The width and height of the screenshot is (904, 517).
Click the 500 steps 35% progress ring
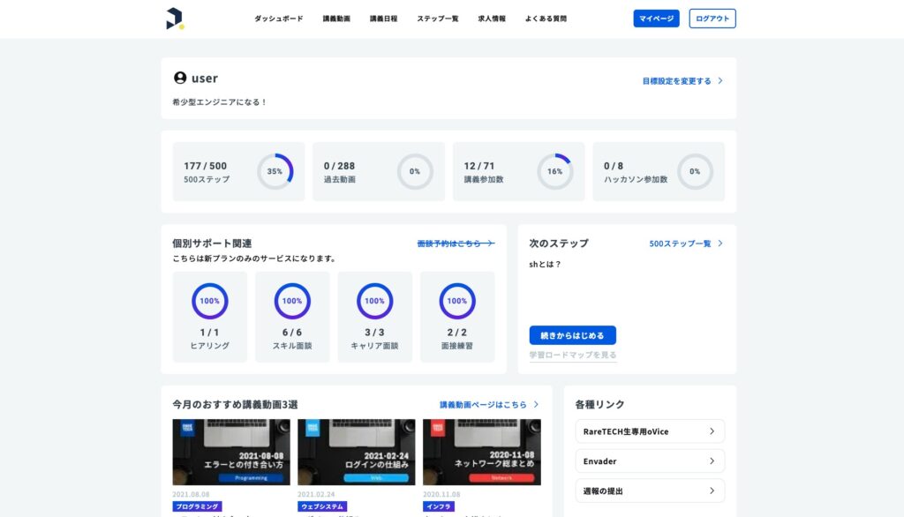coord(275,171)
